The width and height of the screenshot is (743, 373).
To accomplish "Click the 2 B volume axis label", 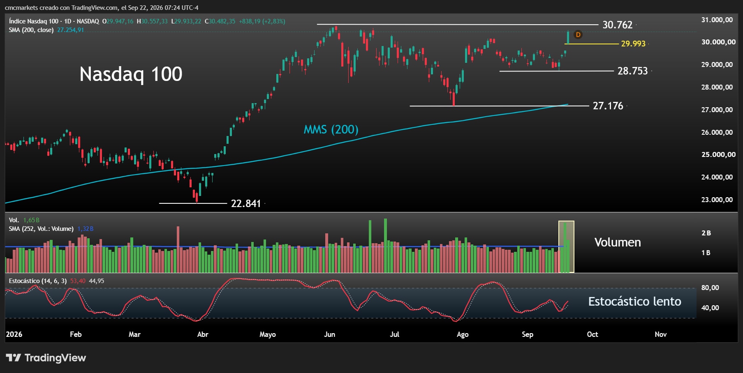I will (x=706, y=233).
